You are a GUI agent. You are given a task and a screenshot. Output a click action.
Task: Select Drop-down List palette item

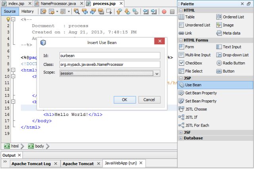tap(233, 55)
